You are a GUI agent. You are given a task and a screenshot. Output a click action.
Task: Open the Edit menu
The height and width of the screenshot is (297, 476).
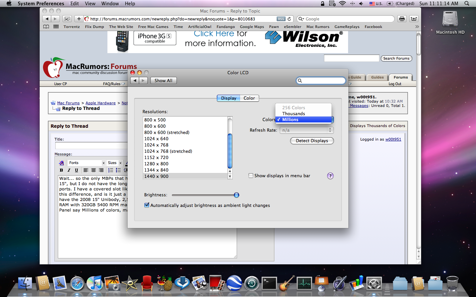click(x=75, y=4)
